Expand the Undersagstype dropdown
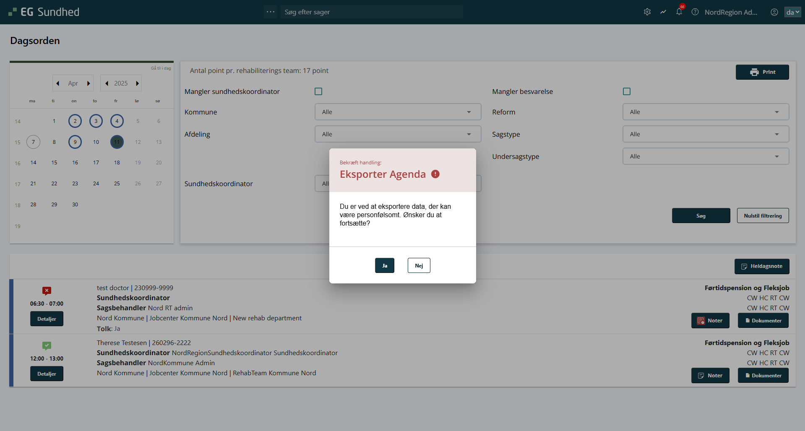This screenshot has width=805, height=431. pos(706,156)
